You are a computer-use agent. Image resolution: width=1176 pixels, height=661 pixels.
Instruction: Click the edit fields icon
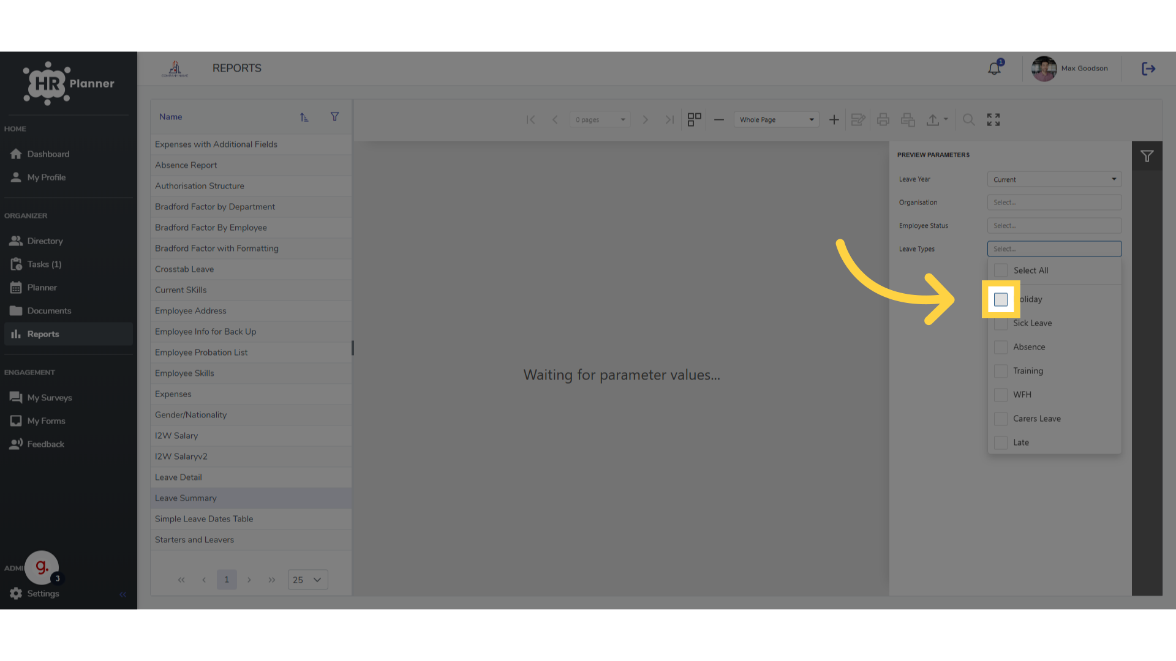(858, 120)
